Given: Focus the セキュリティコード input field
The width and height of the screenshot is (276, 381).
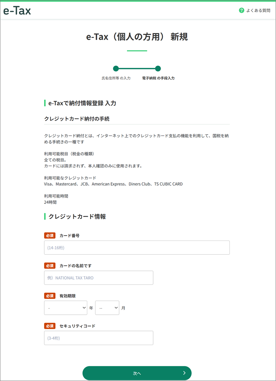Looking at the screenshot, I should coord(99,338).
